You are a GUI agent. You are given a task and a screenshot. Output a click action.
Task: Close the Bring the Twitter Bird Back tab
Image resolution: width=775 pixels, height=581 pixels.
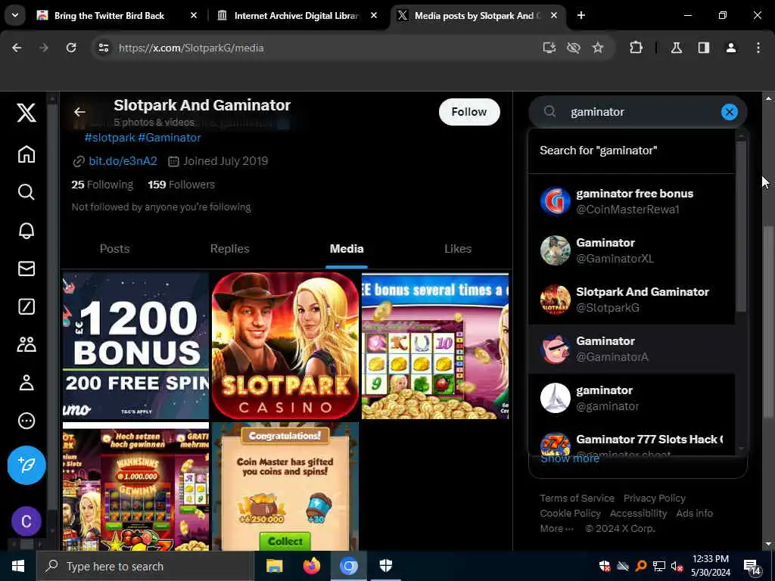coord(194,15)
